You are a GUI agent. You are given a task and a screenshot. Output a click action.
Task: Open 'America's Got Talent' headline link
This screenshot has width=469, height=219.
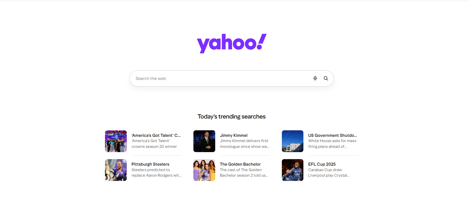156,135
